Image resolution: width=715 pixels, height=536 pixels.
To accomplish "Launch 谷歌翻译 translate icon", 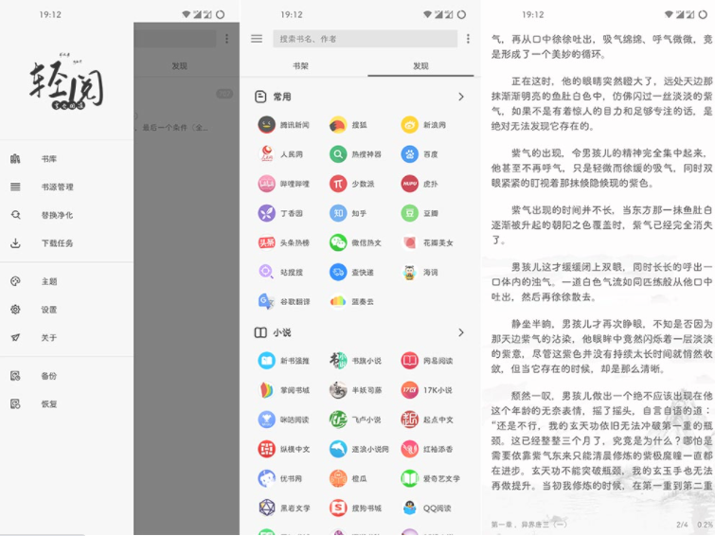I will (267, 301).
